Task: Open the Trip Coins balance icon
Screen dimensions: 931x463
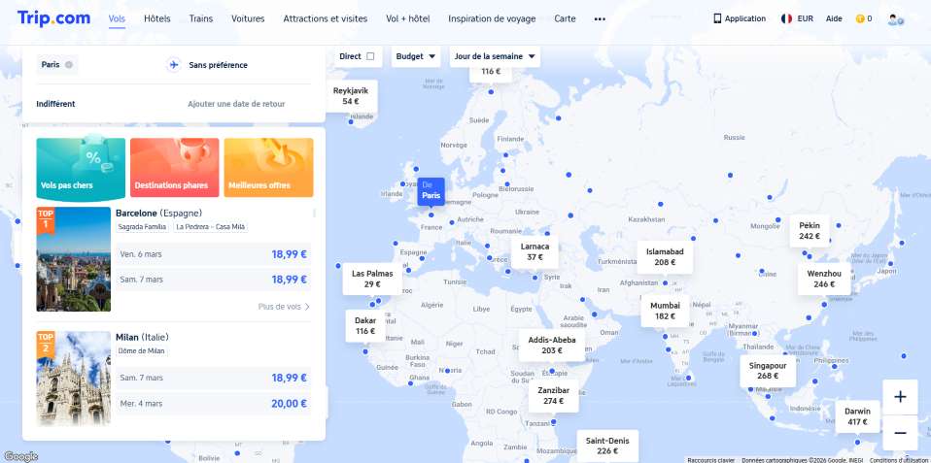Action: click(860, 18)
